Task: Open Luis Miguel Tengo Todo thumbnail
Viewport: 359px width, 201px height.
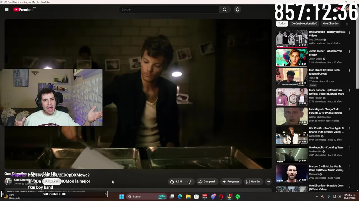Action: 292,116
